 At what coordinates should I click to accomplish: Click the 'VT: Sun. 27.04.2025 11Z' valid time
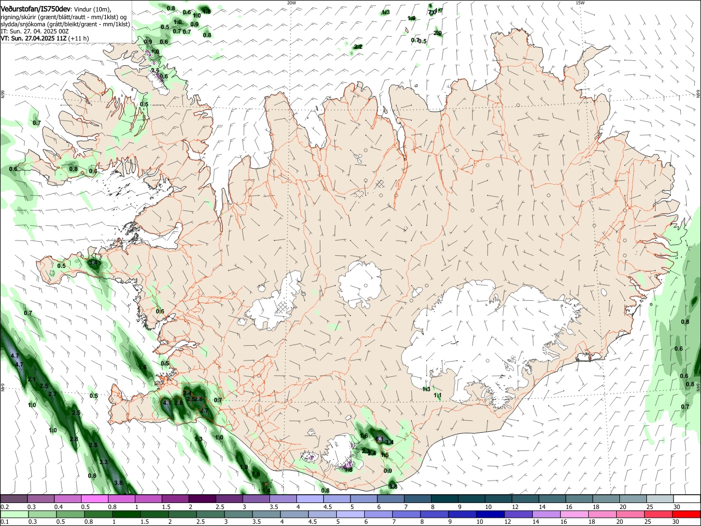coord(33,38)
